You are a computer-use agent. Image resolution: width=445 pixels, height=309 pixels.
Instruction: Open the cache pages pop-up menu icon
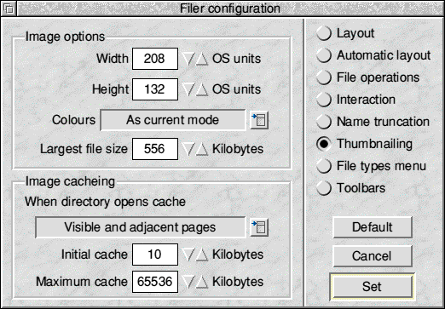pos(259,227)
